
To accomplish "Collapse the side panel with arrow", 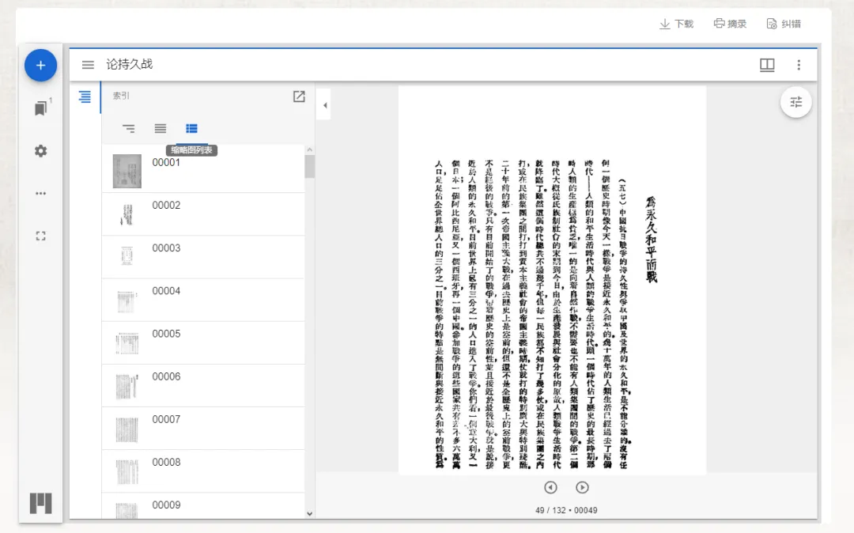I will click(325, 105).
